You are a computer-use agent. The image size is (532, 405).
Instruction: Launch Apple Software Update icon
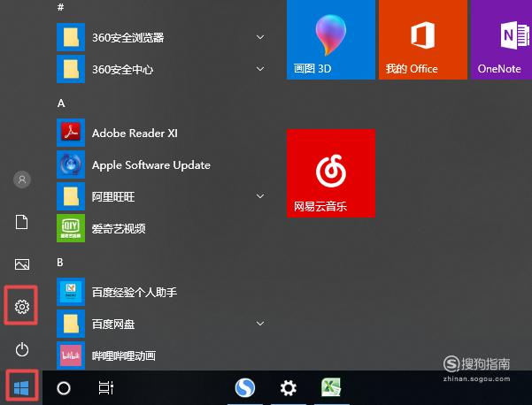71,164
